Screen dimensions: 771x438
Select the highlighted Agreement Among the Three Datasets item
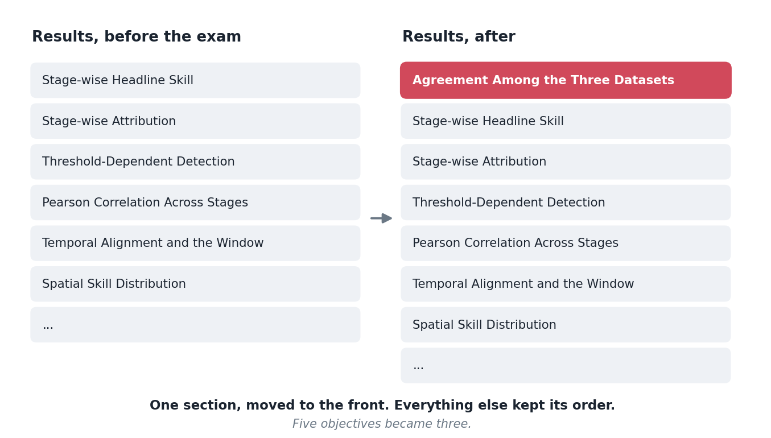click(x=566, y=80)
